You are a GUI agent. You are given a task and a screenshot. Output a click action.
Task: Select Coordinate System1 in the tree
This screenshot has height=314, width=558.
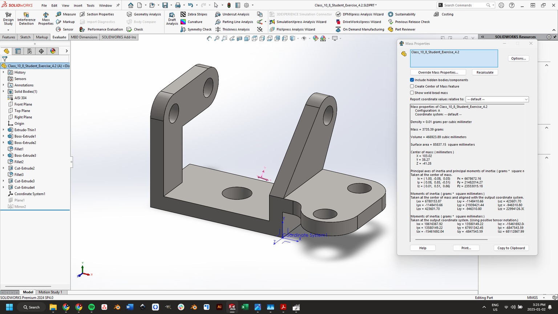point(30,194)
